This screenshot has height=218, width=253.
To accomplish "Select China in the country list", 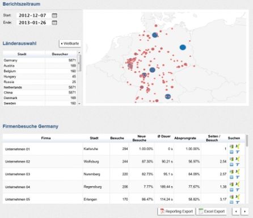I will coord(40,93).
